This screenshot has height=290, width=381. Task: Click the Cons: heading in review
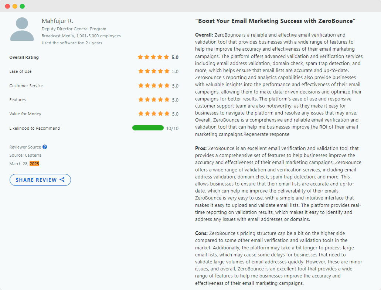[x=201, y=233]
